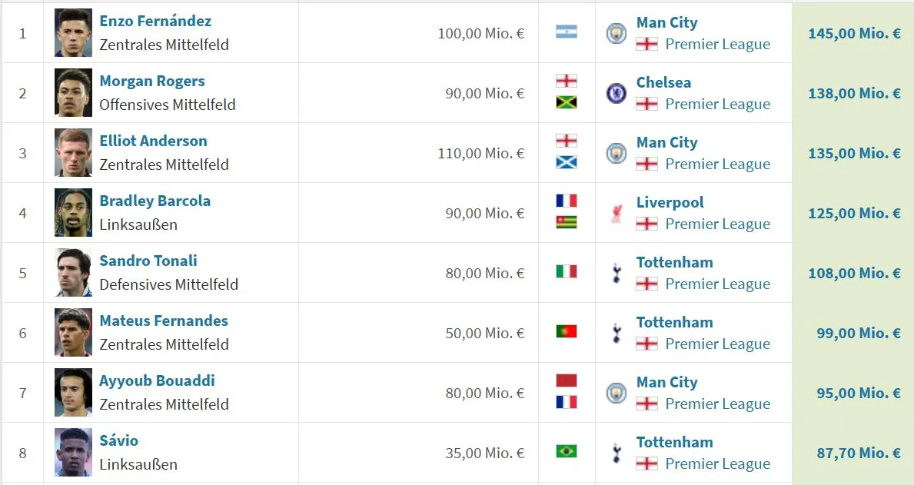Image resolution: width=914 pixels, height=485 pixels.
Task: Click Sandro Tonali portrait thumbnail
Action: pos(74,273)
